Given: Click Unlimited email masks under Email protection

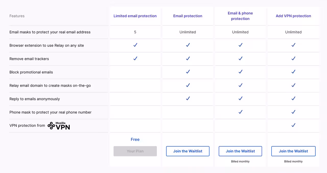Looking at the screenshot, I should click(188, 32).
